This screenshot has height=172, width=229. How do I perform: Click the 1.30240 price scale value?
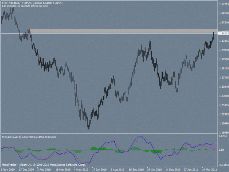(x=224, y=87)
